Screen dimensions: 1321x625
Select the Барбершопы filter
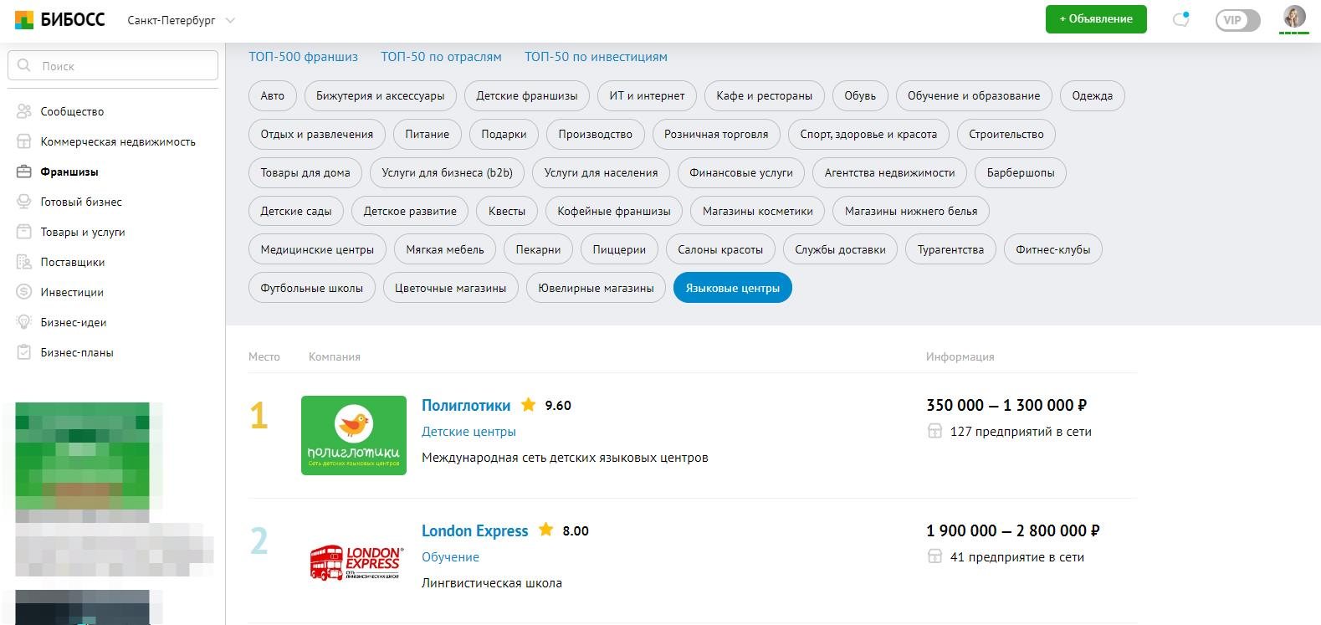(x=1020, y=172)
